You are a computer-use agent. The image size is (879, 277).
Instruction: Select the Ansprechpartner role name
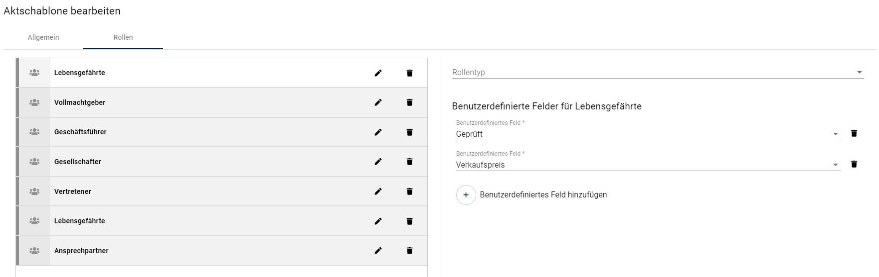click(x=81, y=251)
